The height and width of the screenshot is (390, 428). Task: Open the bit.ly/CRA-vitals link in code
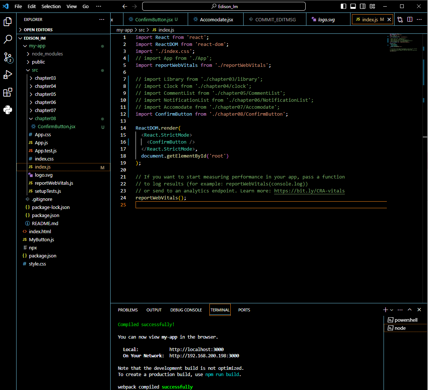[309, 191]
